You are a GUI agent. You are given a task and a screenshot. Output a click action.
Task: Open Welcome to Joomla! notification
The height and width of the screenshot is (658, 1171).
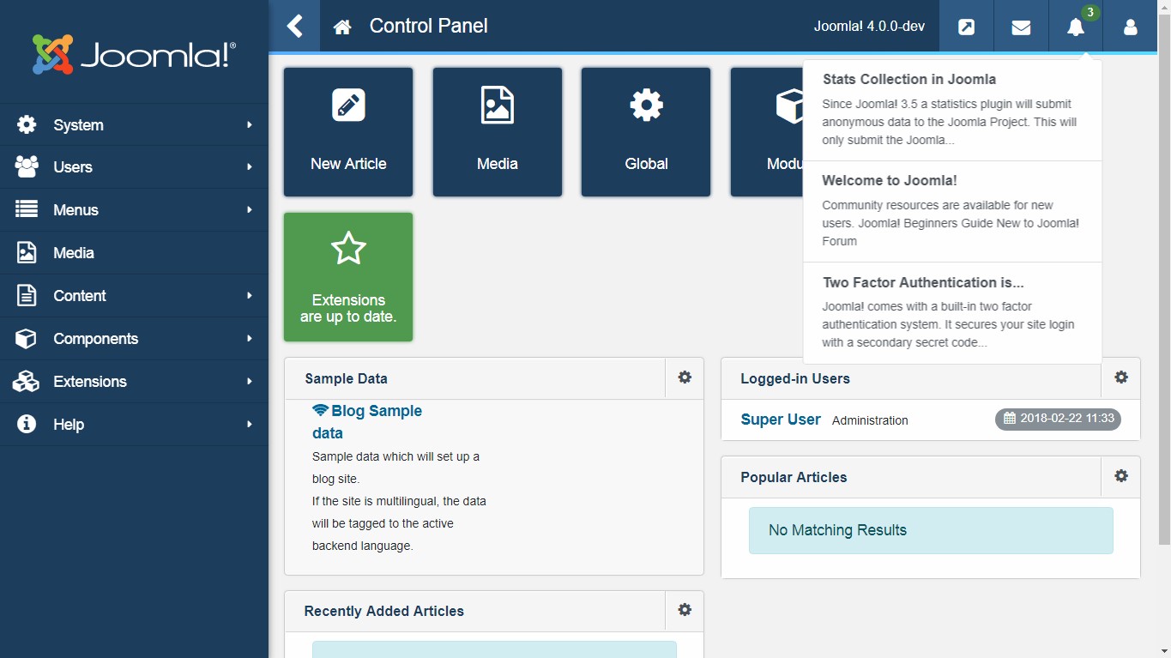point(952,211)
